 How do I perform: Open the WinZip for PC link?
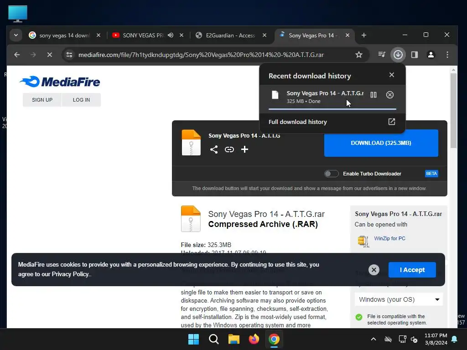(x=389, y=238)
